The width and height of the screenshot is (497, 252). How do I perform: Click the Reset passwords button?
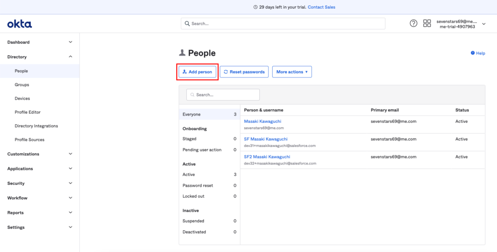pos(244,72)
